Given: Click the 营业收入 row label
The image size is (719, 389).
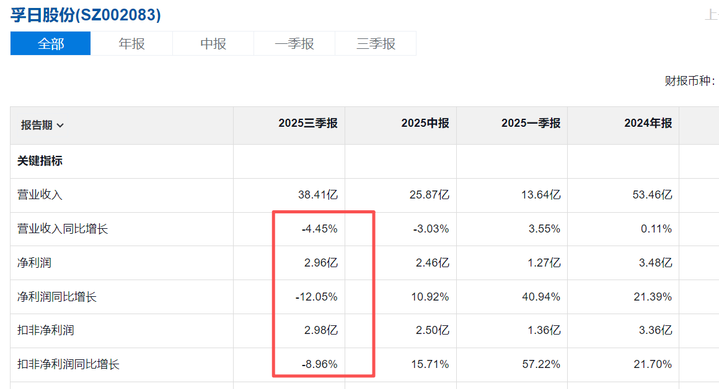Looking at the screenshot, I should 40,195.
